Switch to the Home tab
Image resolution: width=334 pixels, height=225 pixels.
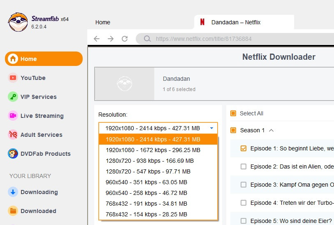103,22
